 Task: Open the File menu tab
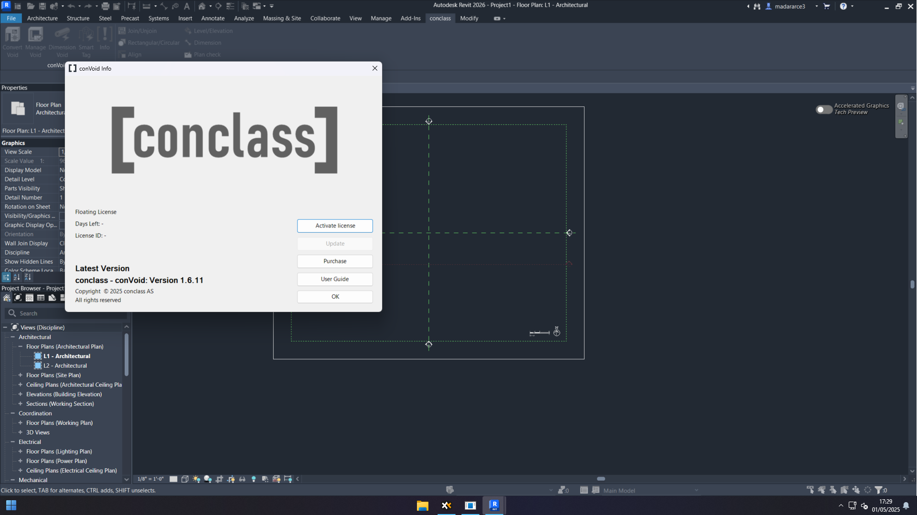pyautogui.click(x=11, y=18)
